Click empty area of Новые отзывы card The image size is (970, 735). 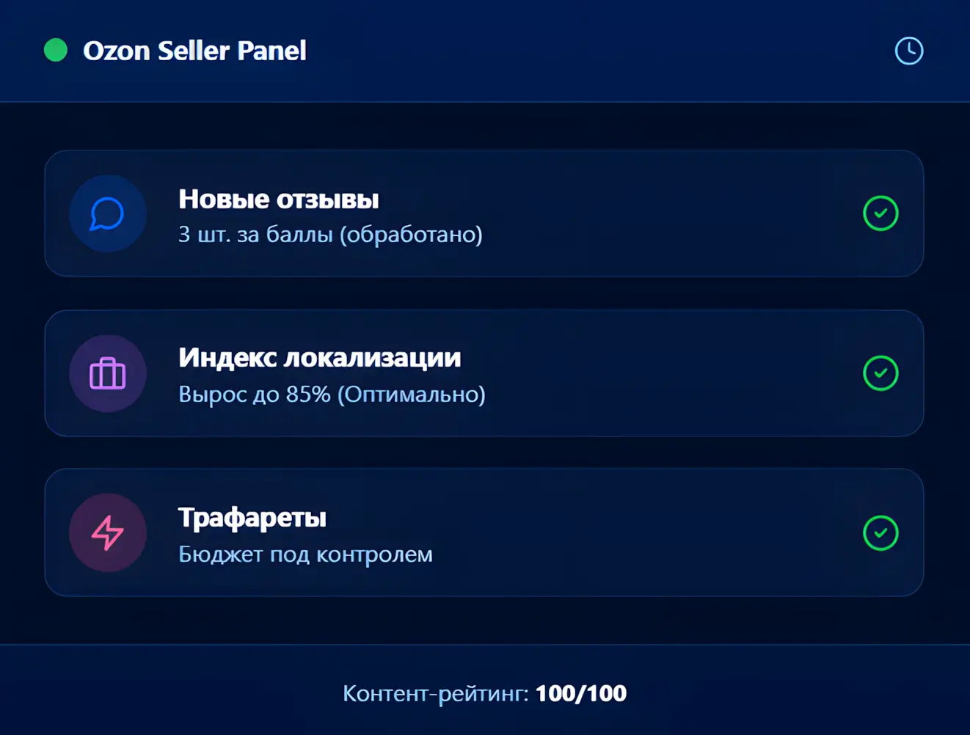pos(660,213)
